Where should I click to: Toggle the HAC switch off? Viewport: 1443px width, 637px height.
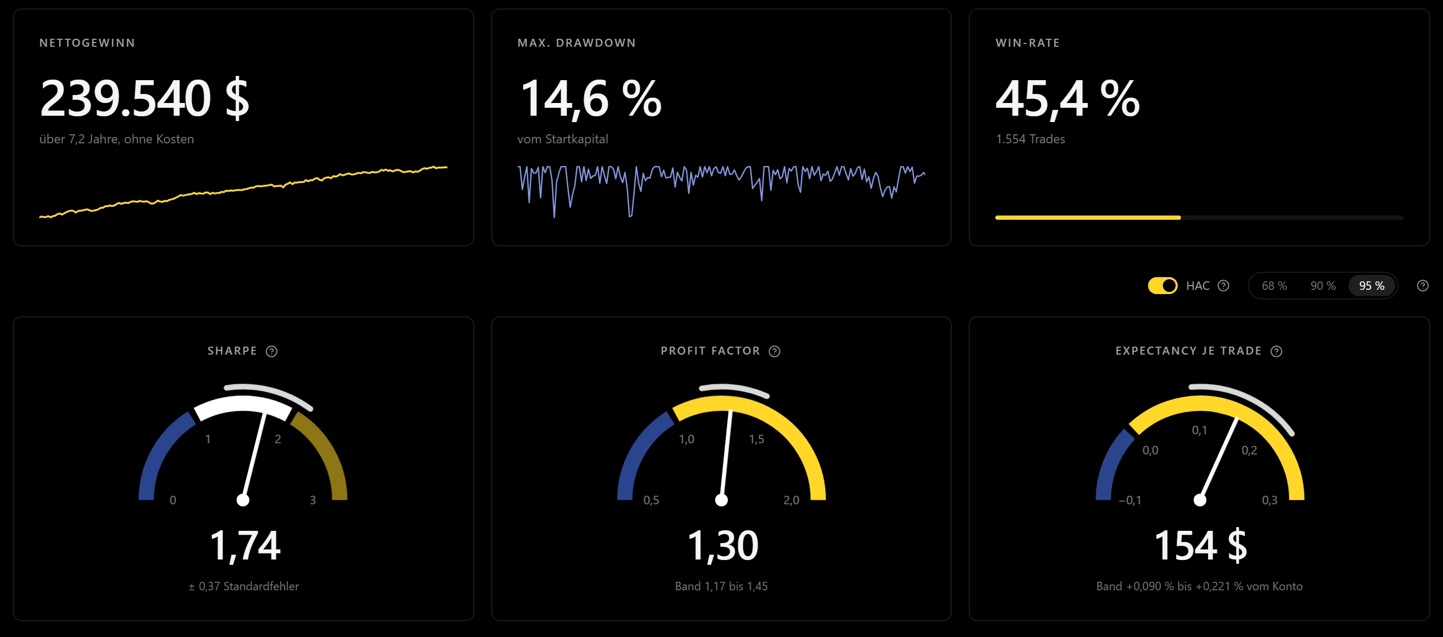pyautogui.click(x=1163, y=286)
